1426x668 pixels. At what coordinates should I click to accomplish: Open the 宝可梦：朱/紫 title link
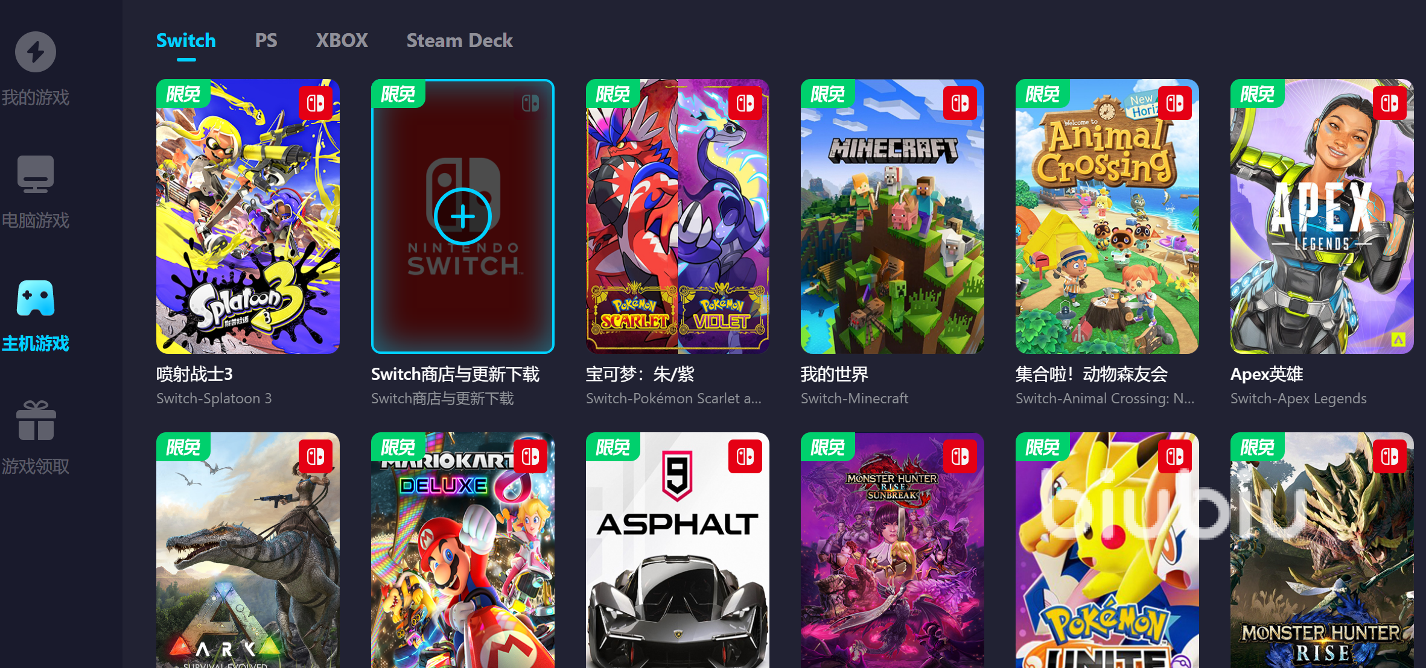coord(640,374)
